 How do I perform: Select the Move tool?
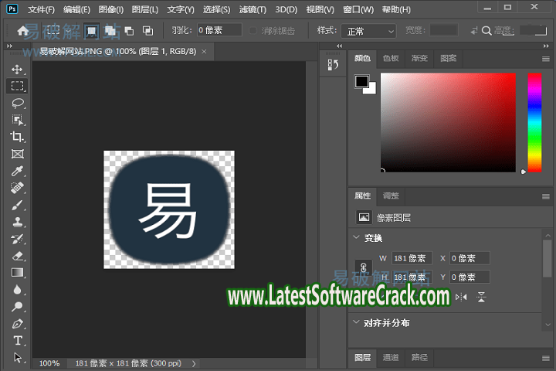[x=18, y=69]
